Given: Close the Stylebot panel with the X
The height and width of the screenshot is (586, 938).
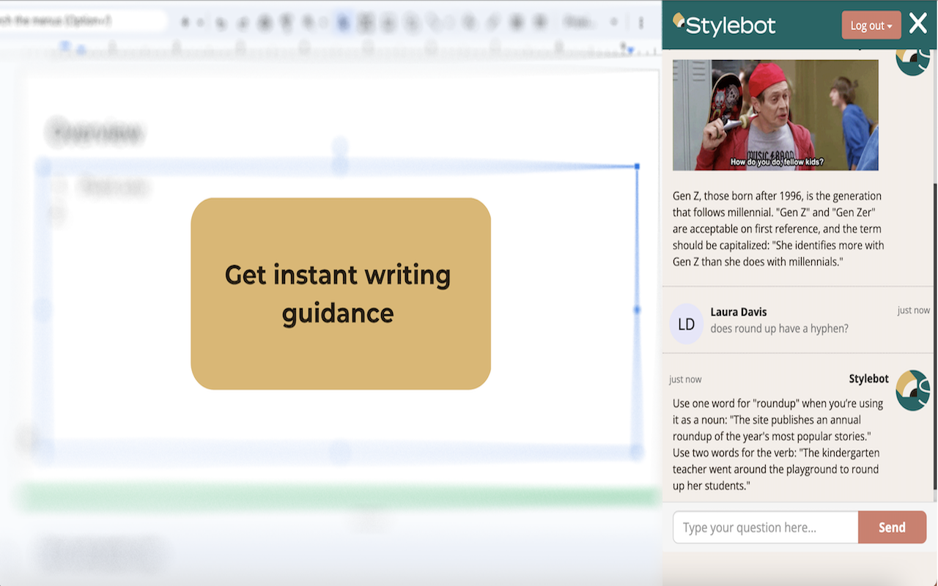Looking at the screenshot, I should (x=918, y=23).
